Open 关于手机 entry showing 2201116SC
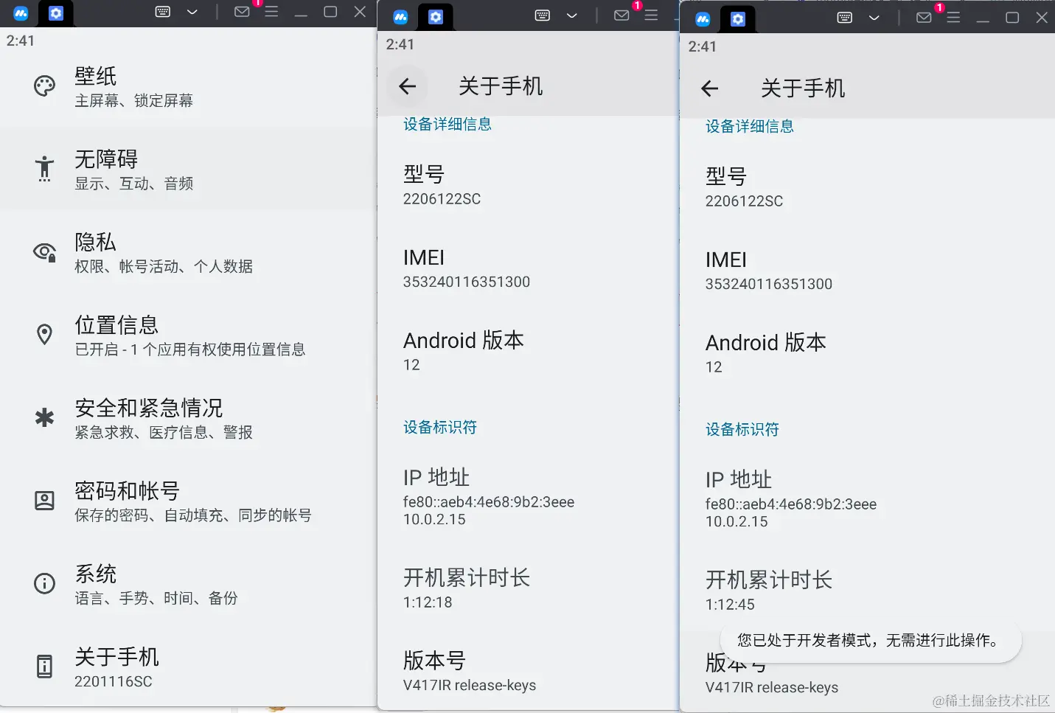The image size is (1055, 713). 188,667
